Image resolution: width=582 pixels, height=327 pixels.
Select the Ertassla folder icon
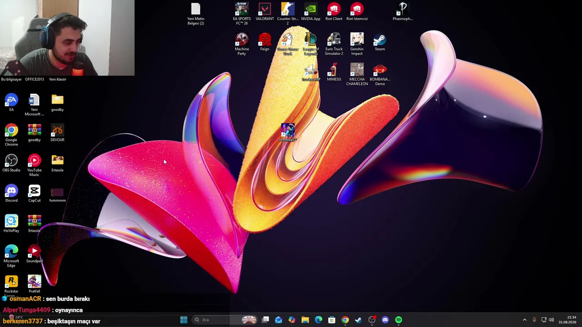click(x=57, y=163)
